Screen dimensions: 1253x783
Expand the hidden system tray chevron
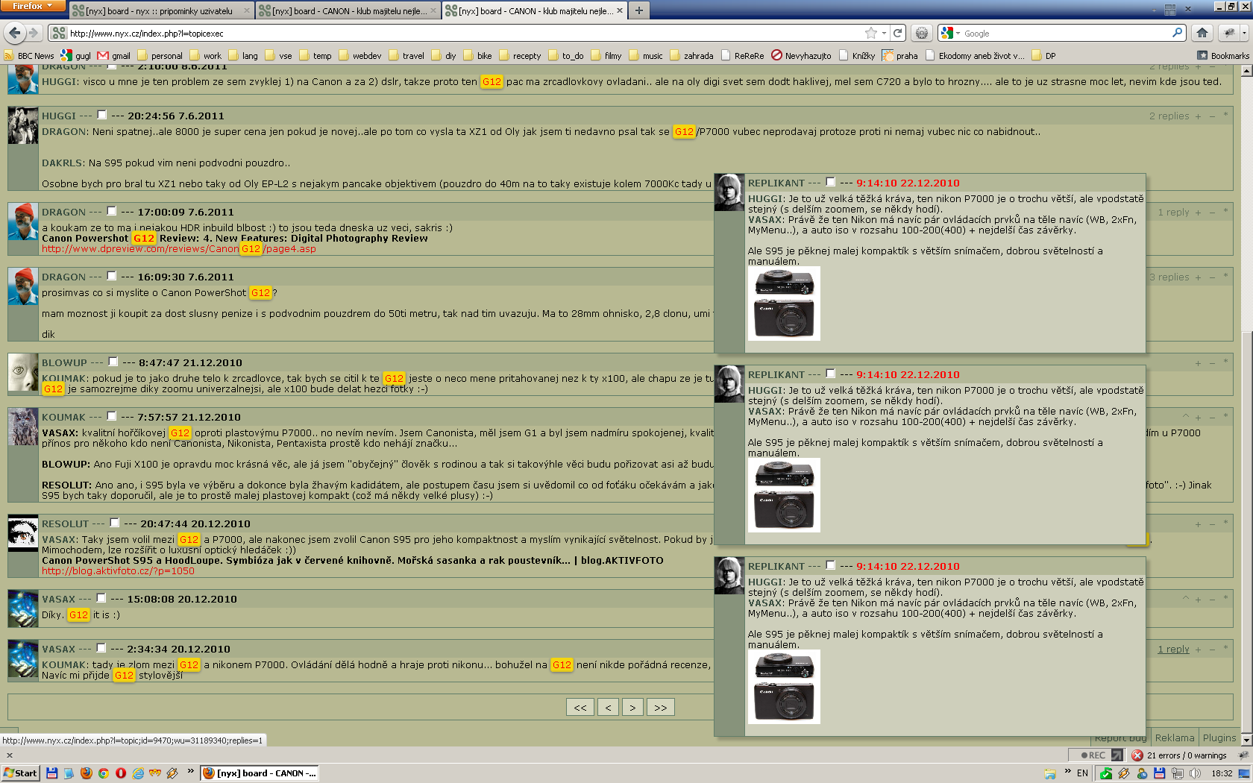(x=1067, y=771)
